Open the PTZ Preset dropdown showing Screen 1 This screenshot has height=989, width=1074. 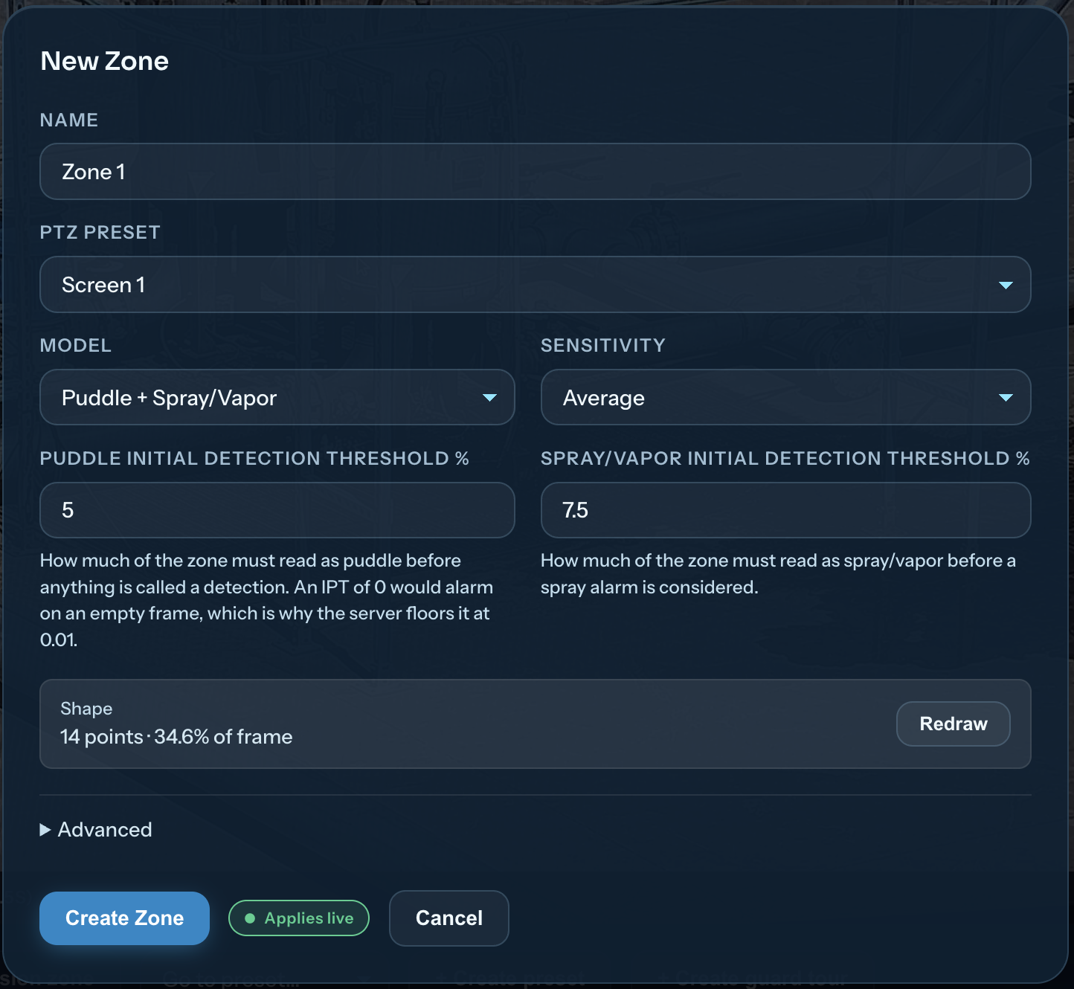click(x=535, y=285)
